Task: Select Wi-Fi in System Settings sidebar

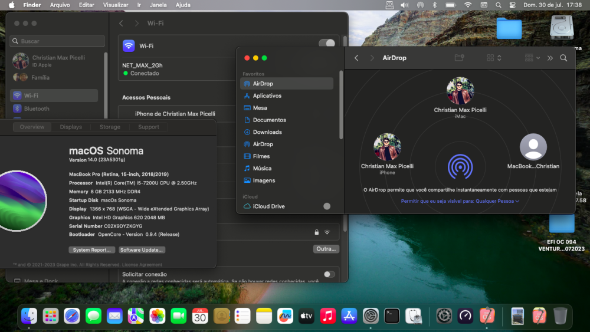Action: coord(54,96)
